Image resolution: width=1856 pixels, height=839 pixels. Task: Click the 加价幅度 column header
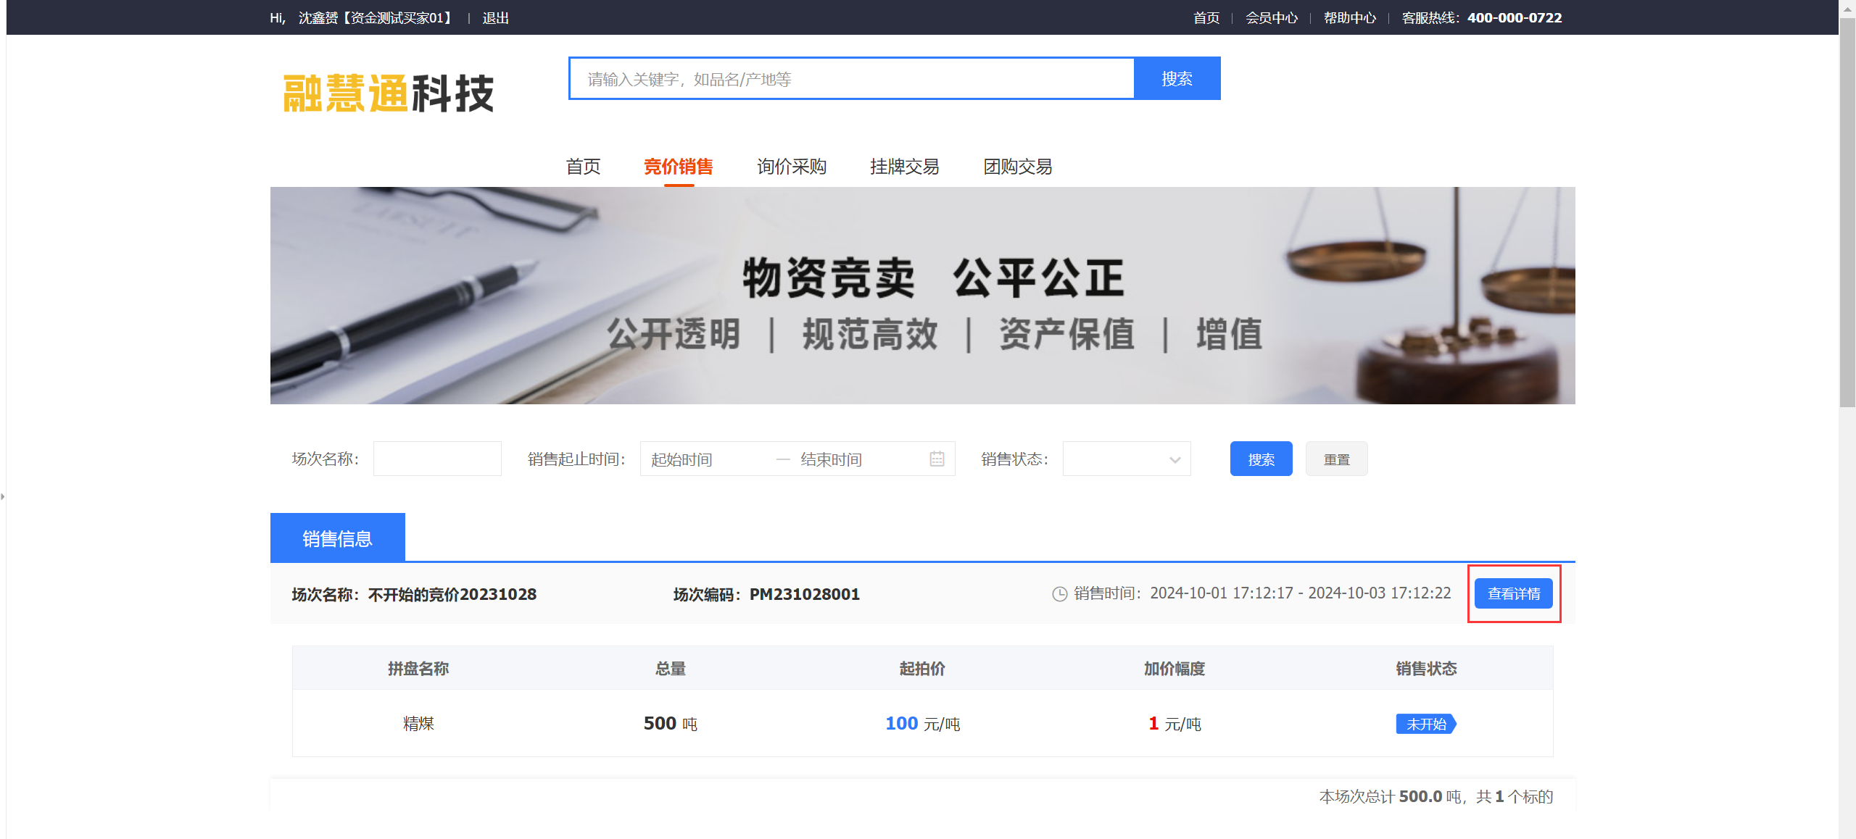point(1174,668)
